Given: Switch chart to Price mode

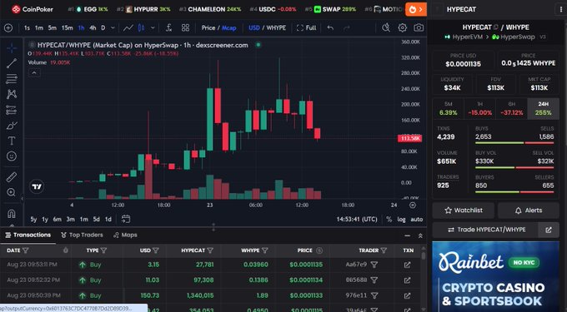Looking at the screenshot, I should tap(208, 27).
